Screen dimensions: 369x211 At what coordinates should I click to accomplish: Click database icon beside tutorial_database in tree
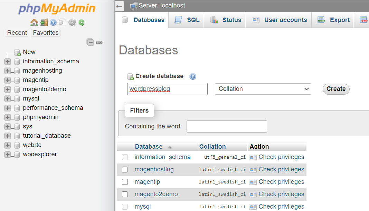[x=17, y=136]
